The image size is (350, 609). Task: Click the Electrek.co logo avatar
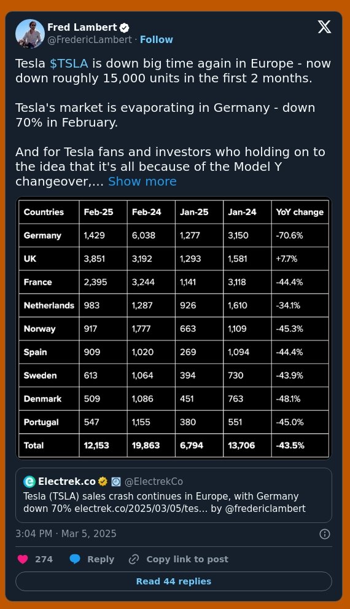(x=29, y=482)
